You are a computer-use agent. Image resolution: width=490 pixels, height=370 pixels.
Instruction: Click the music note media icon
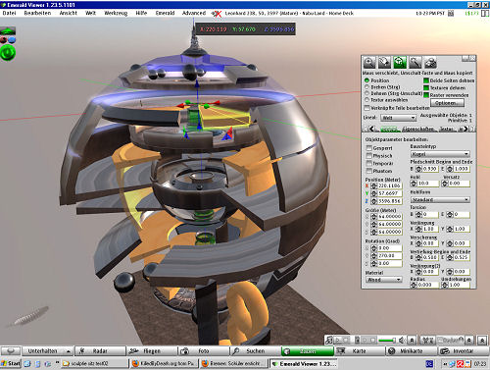point(329,340)
